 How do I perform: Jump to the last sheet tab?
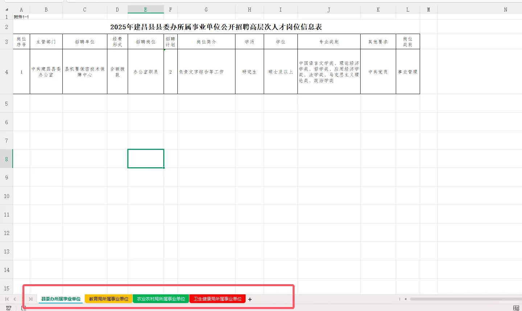click(31, 299)
